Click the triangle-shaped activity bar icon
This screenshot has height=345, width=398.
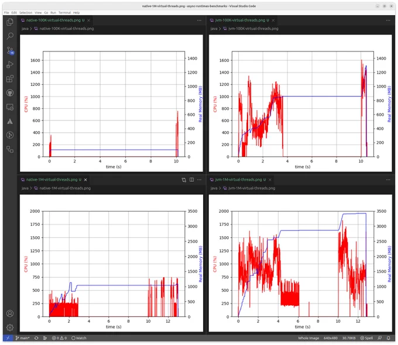point(10,121)
